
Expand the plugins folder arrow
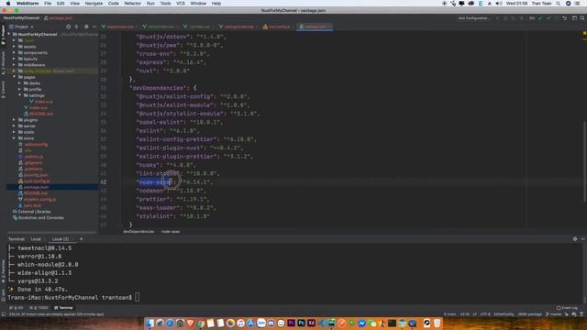15,120
